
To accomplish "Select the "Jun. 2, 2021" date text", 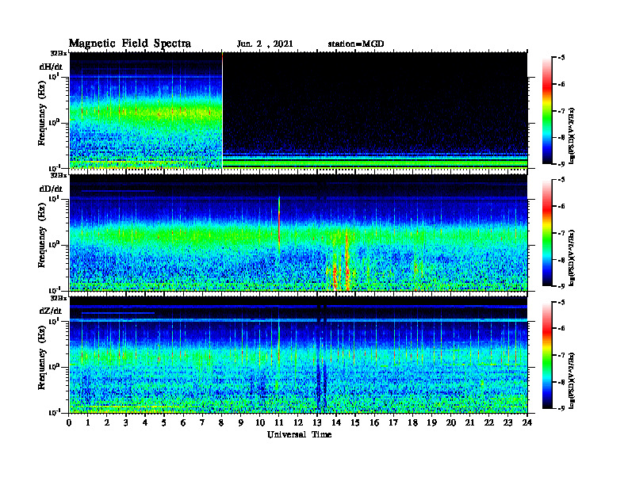I will [x=265, y=44].
